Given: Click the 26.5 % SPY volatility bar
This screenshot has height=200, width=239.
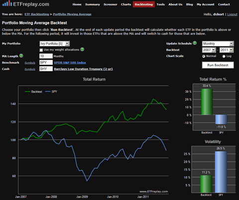Looking at the screenshot, I should point(221,172).
